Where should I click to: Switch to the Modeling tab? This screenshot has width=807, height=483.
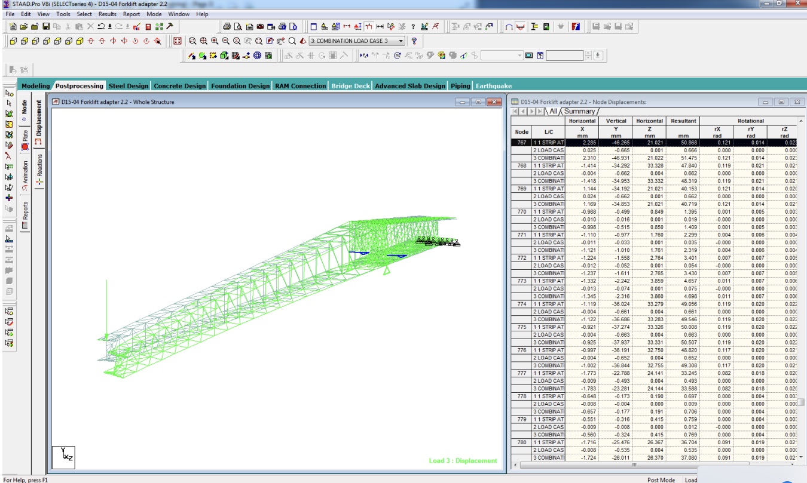[36, 86]
